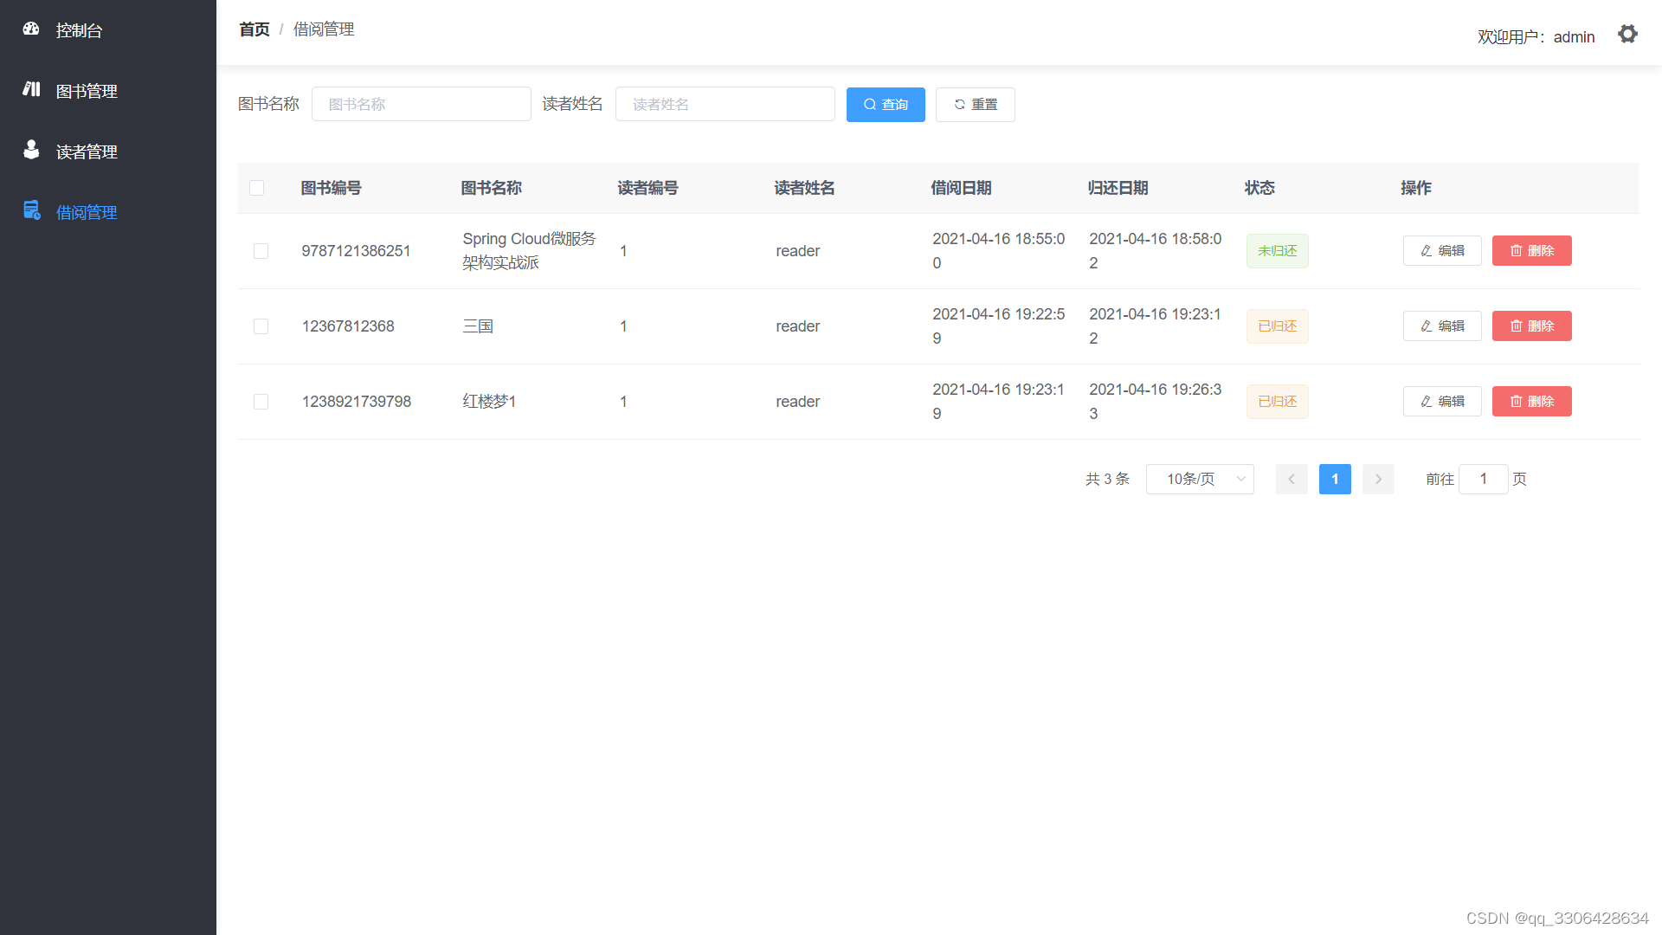Open 借阅管理 in the sidebar

tap(108, 212)
